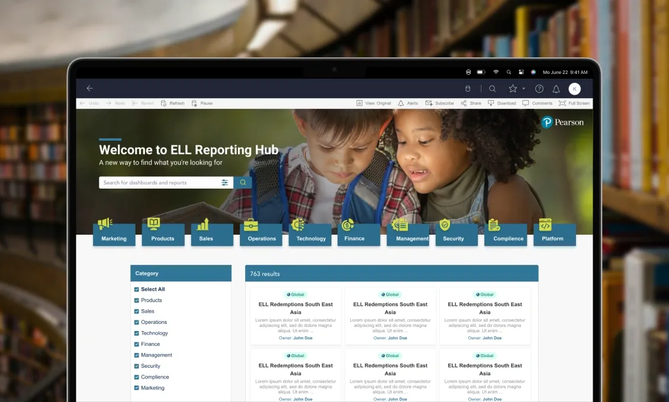The width and height of the screenshot is (669, 402).
Task: Open macOS Control Center icon
Action: (521, 72)
